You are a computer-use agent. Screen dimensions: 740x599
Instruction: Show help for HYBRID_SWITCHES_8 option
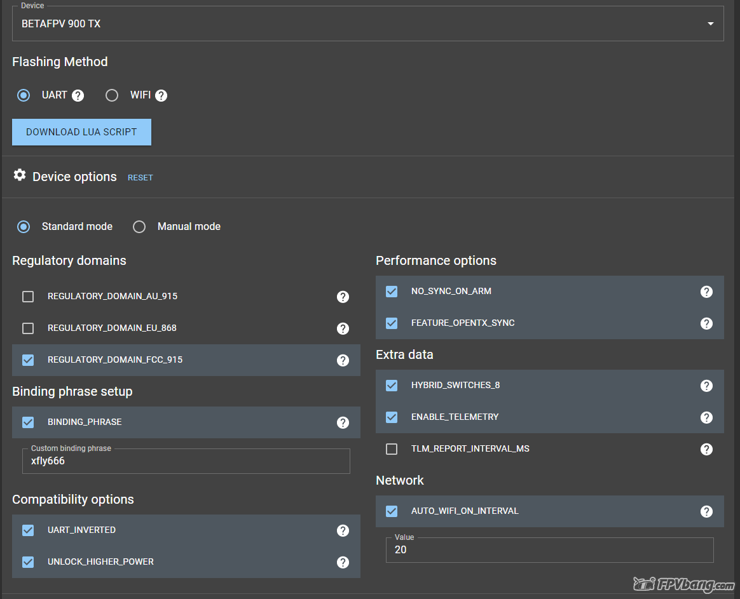(x=706, y=386)
